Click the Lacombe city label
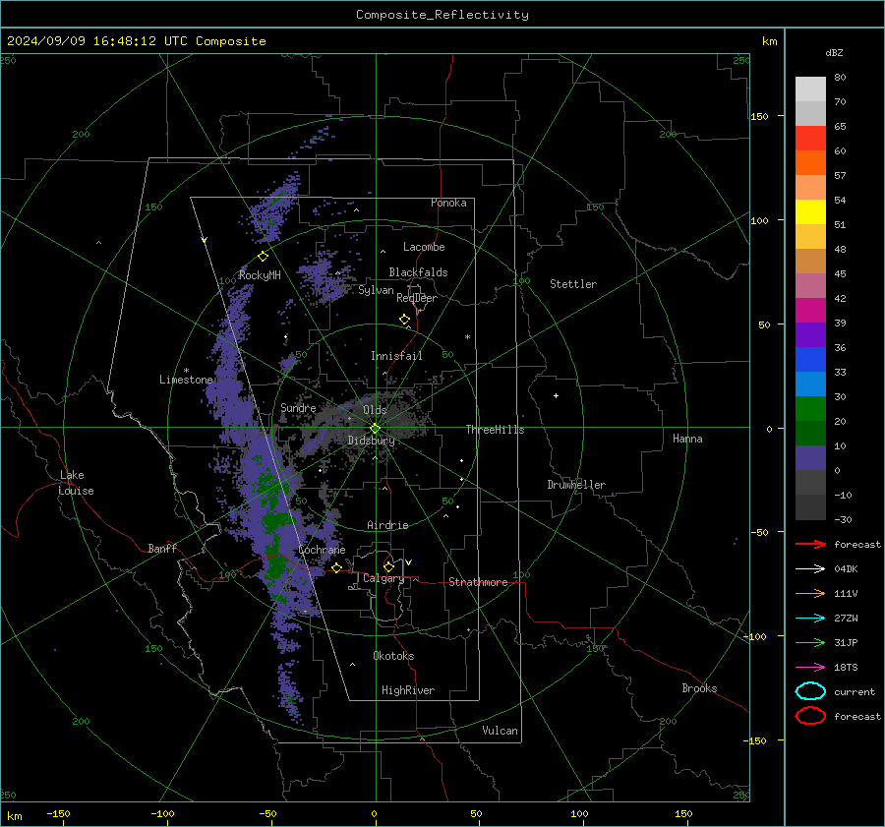885x827 pixels. (x=424, y=247)
